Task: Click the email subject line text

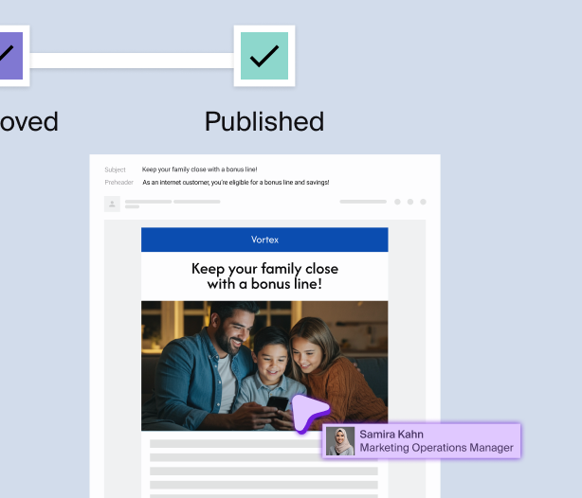Action: [199, 169]
